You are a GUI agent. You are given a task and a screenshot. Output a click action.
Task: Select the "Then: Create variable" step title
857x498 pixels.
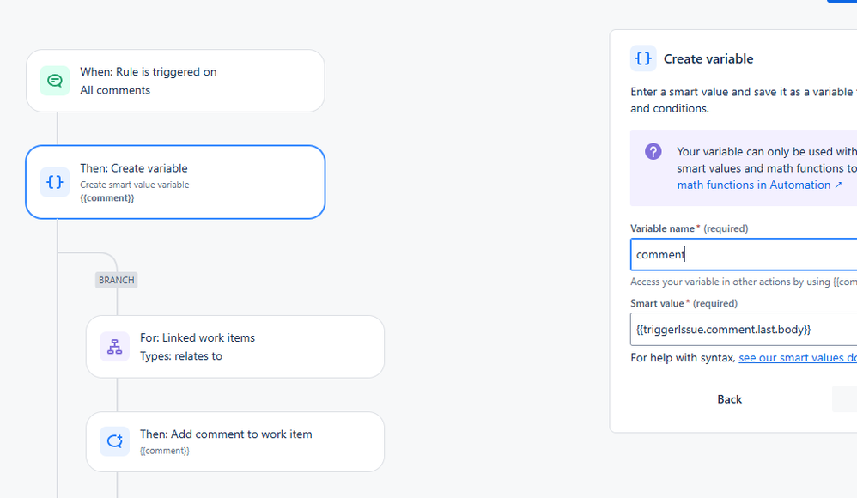[134, 168]
